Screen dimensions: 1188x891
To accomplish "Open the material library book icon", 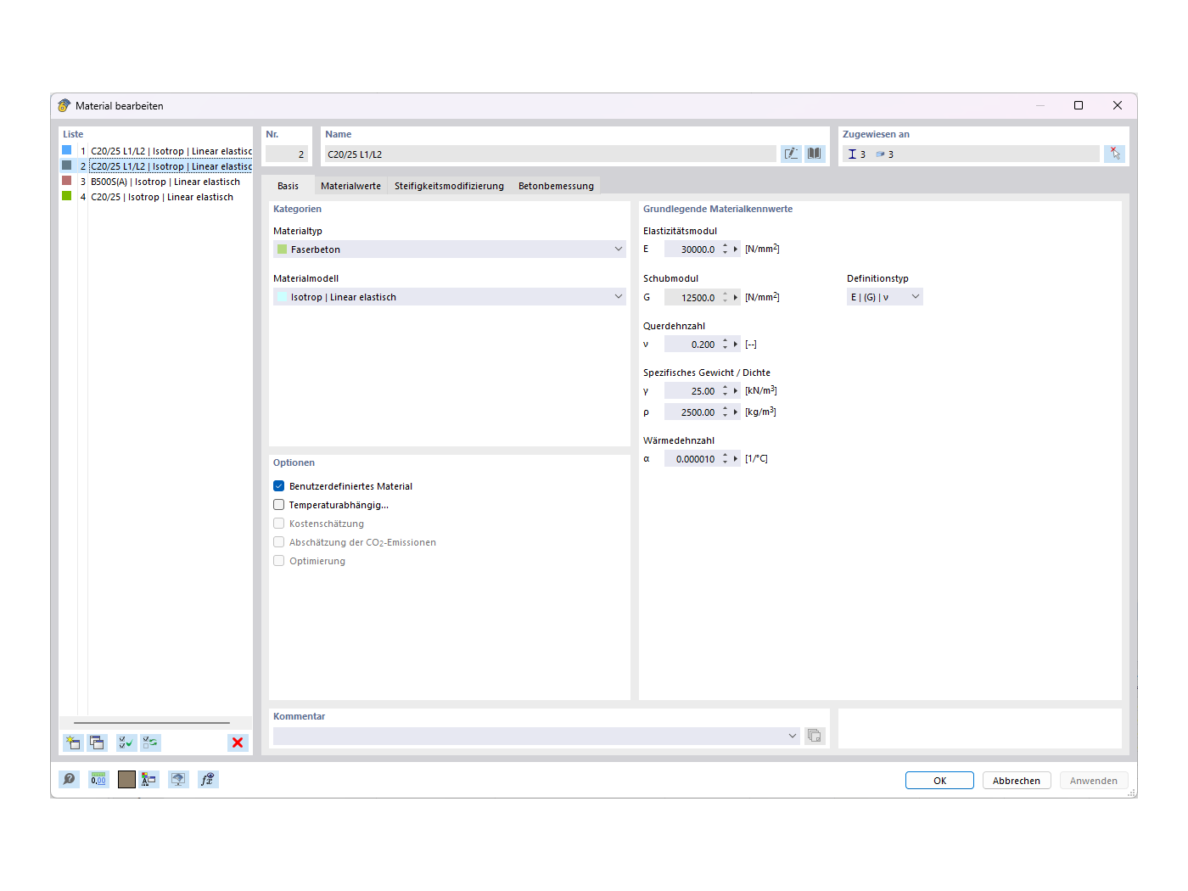I will (x=814, y=153).
